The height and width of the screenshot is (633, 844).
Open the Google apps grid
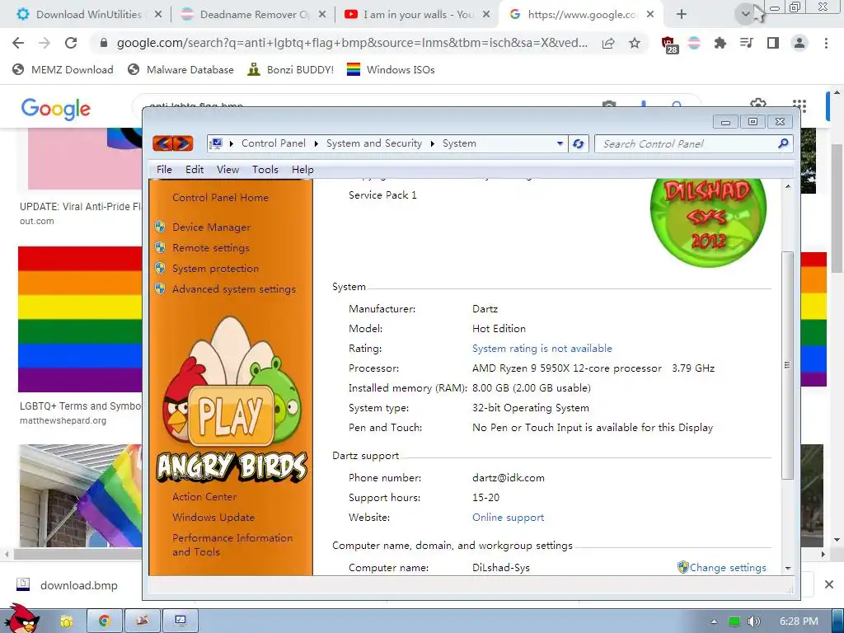[x=799, y=106]
